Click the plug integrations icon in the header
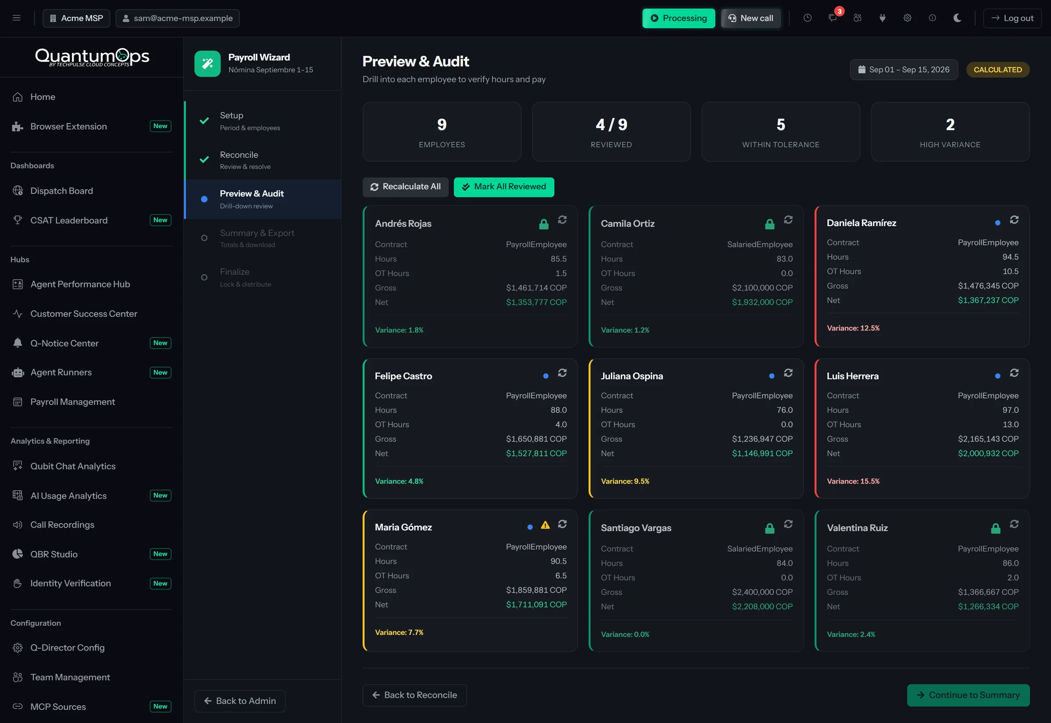Viewport: 1051px width, 723px height. click(882, 18)
